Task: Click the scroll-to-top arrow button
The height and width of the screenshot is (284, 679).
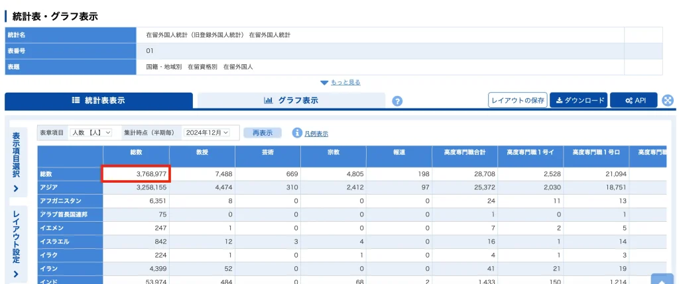Action: tap(662, 279)
